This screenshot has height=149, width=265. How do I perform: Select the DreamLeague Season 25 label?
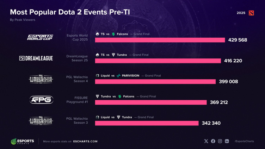(77, 58)
